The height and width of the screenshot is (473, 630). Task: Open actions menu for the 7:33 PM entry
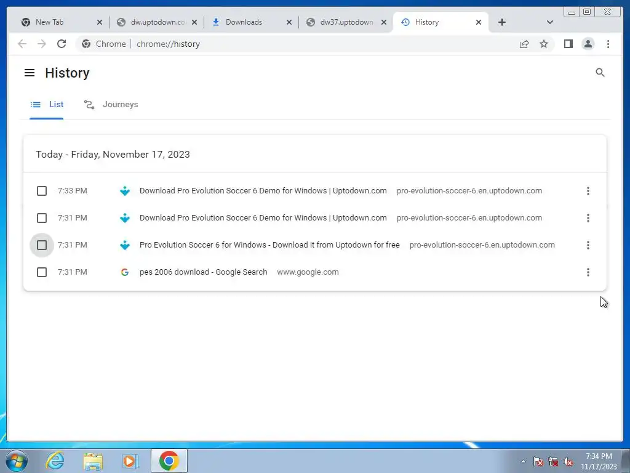point(588,191)
